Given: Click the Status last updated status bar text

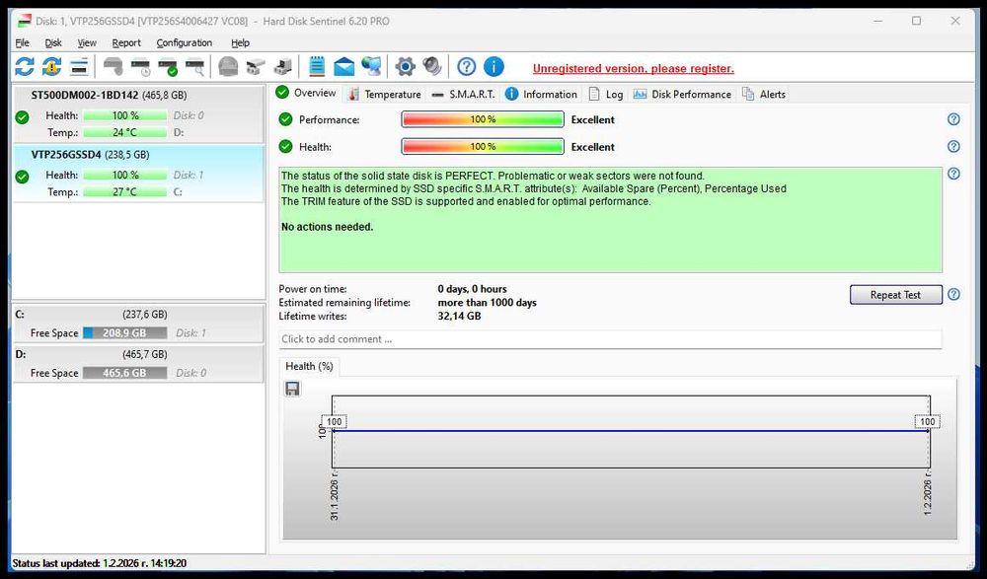Looking at the screenshot, I should [x=100, y=563].
